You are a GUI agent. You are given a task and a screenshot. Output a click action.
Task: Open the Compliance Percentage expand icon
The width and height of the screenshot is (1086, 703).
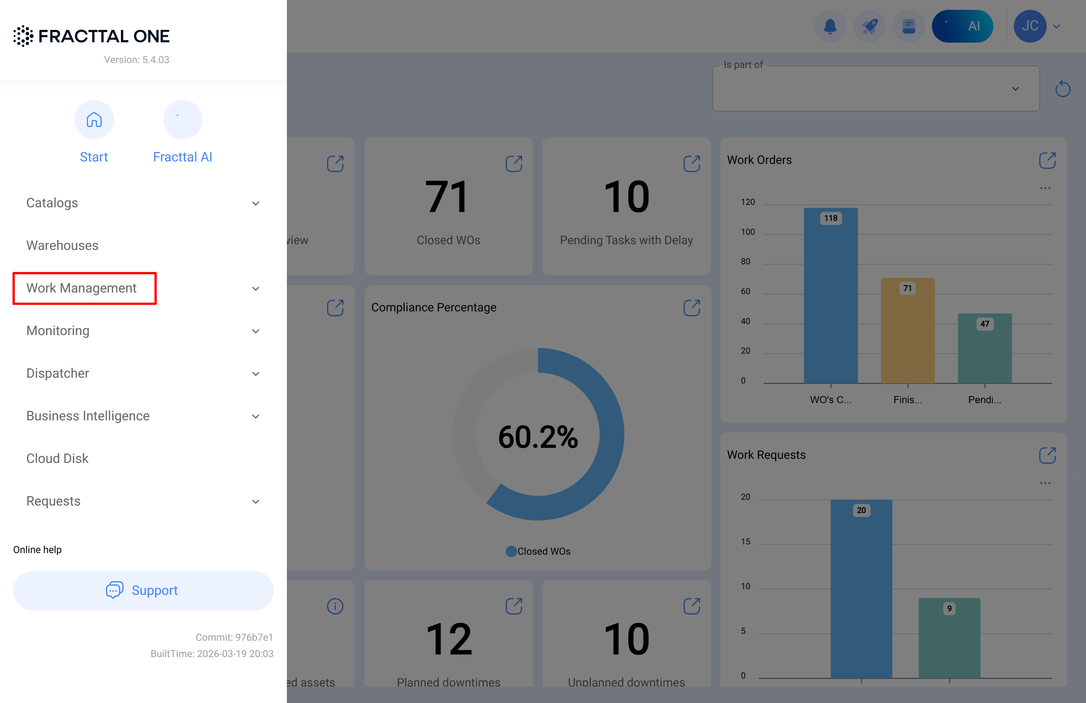(692, 308)
